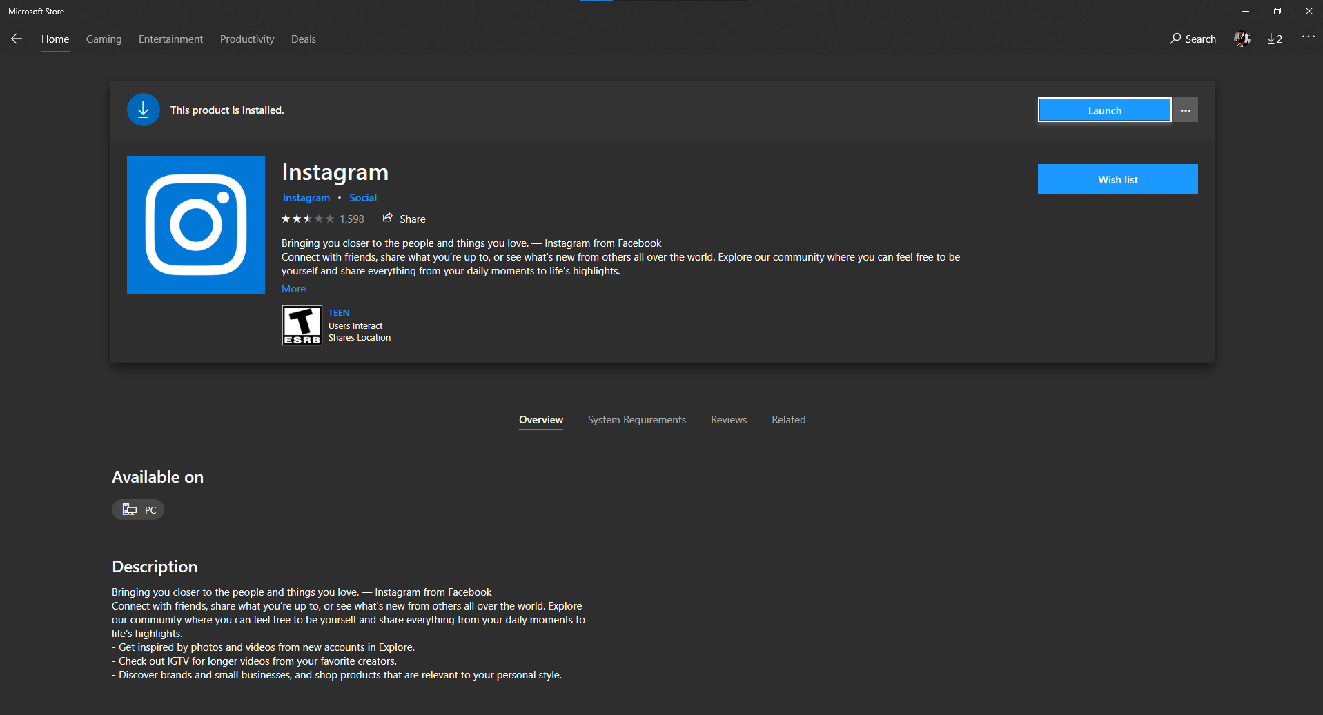
Task: View the Related tab
Action: click(x=789, y=420)
